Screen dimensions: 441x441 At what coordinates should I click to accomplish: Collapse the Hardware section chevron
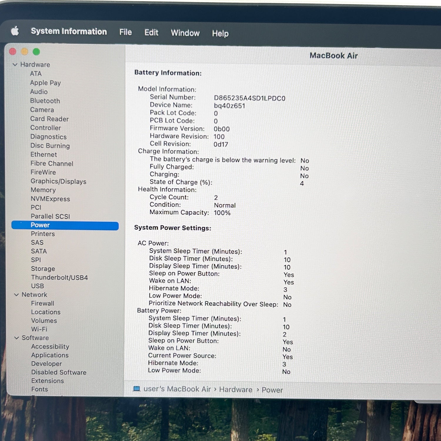(x=15, y=65)
